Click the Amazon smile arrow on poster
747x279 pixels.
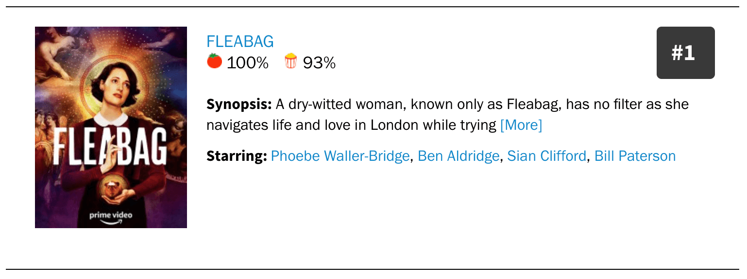111,222
